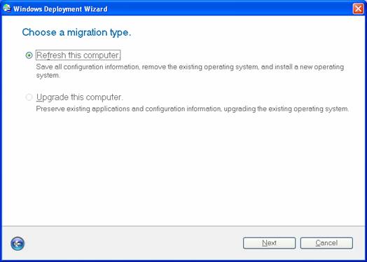This screenshot has width=367, height=262.
Task: Click the round blue back arrow icon
Action: pos(18,244)
